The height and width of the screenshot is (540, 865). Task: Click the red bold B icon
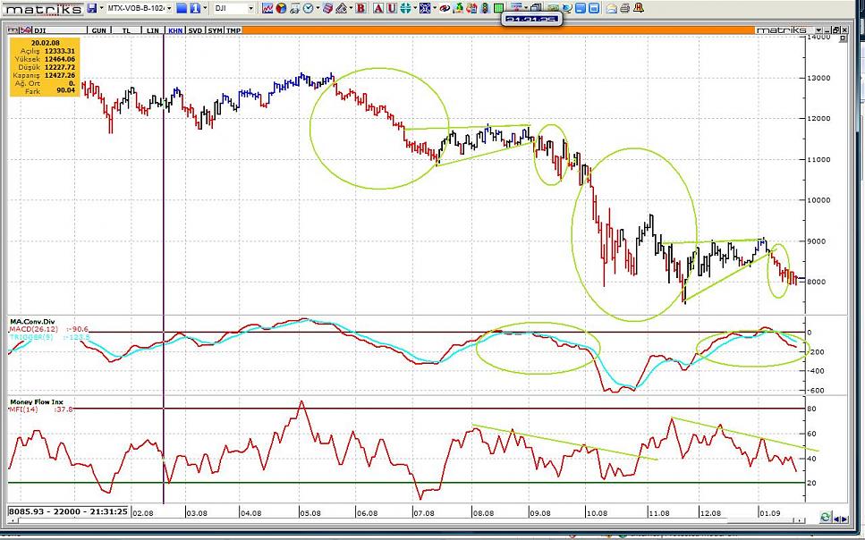tap(360, 8)
